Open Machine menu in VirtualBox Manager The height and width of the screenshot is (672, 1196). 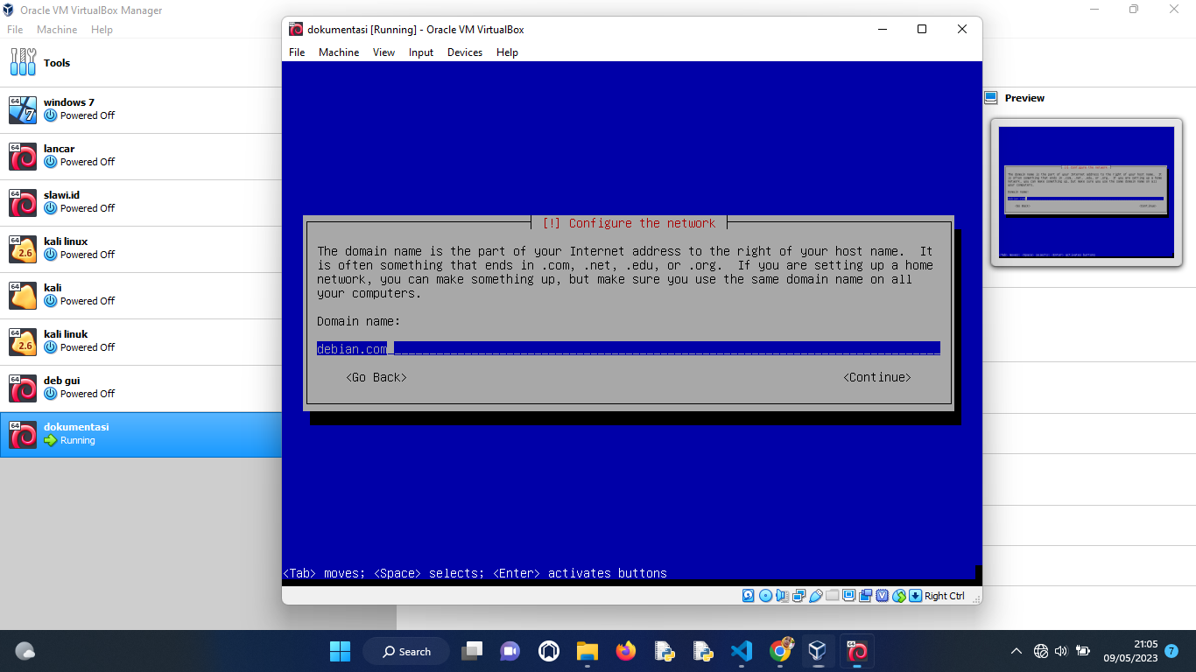(57, 30)
